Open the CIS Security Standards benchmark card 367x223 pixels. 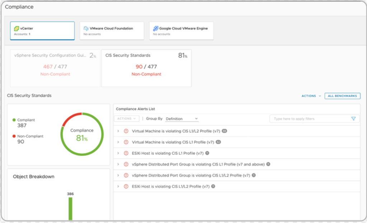coord(146,68)
